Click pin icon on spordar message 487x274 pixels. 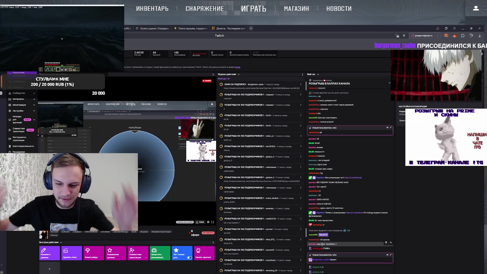pyautogui.click(x=386, y=243)
